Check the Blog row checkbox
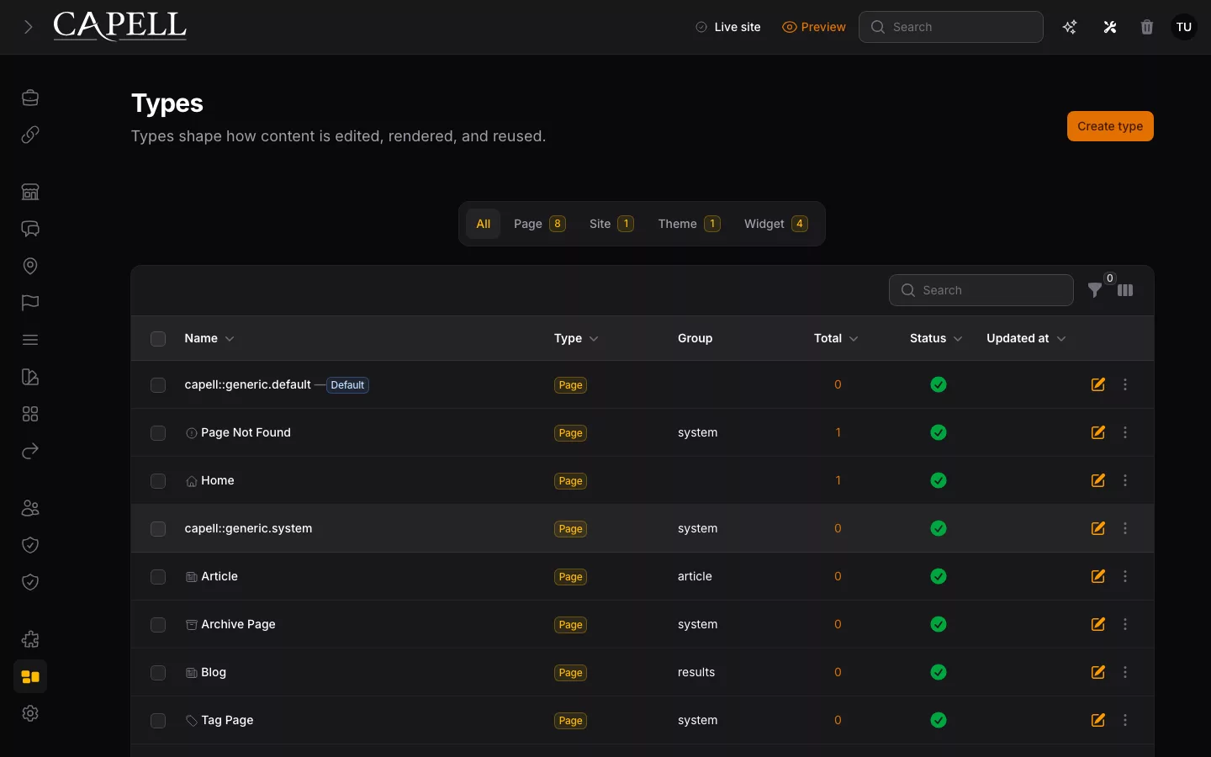 tap(158, 672)
